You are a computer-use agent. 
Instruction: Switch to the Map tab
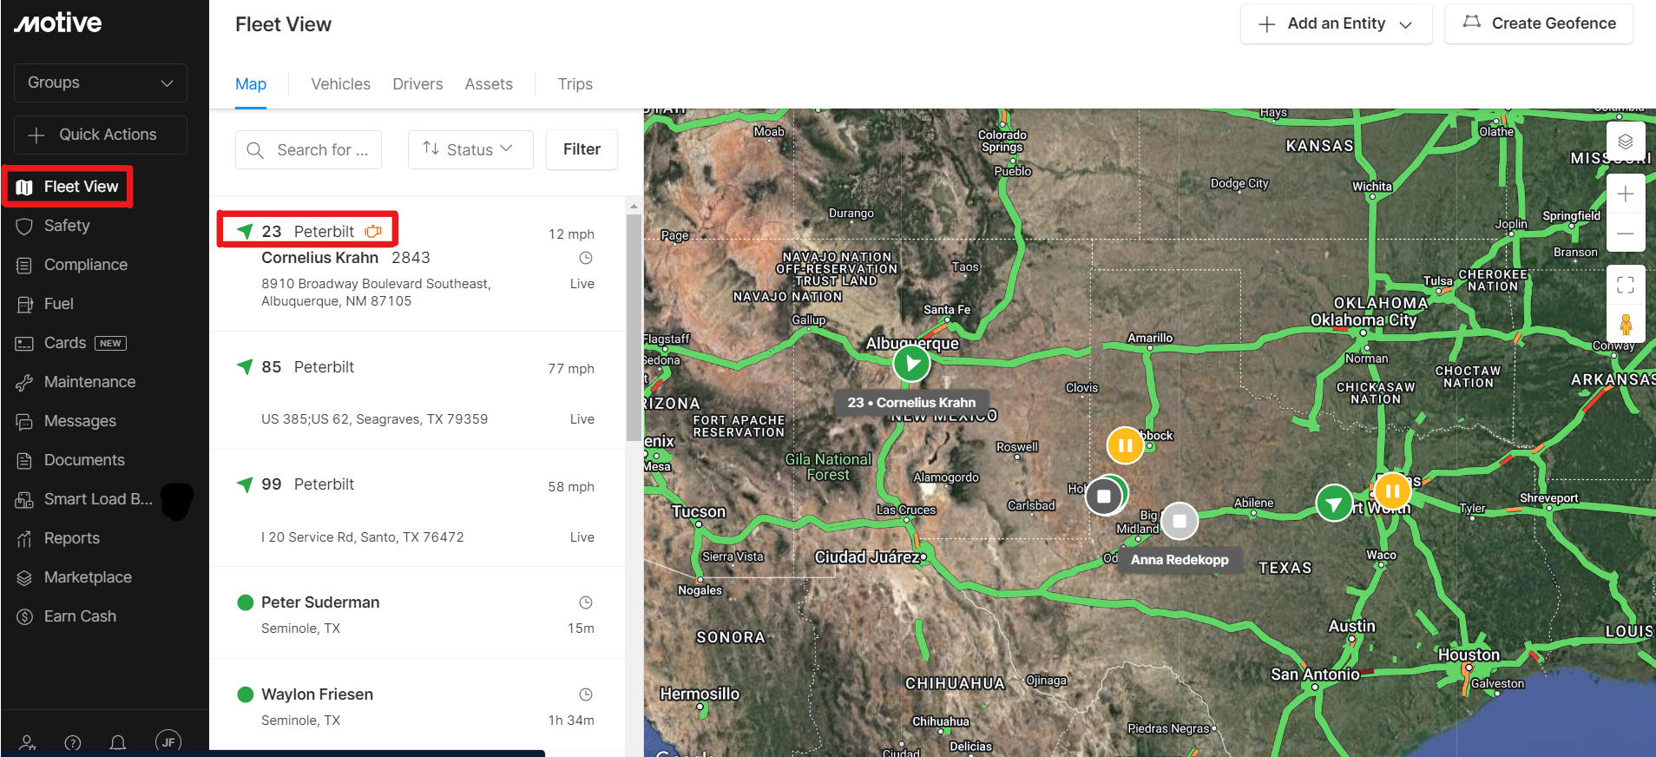point(251,84)
